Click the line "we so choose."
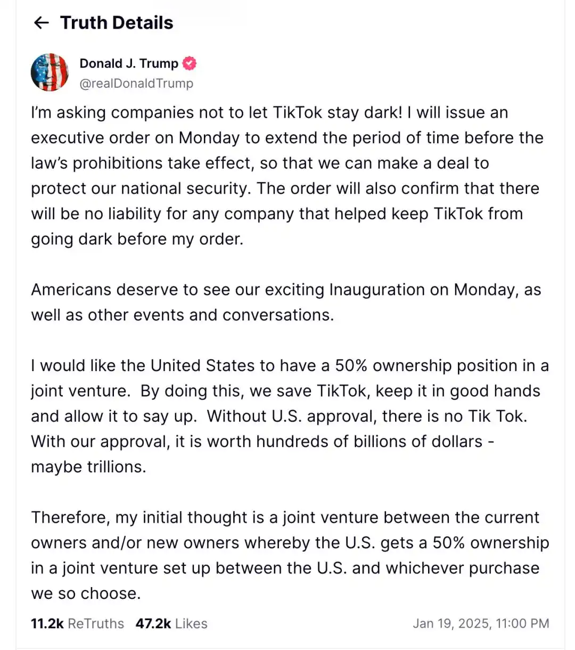This screenshot has height=650, width=575. (86, 594)
